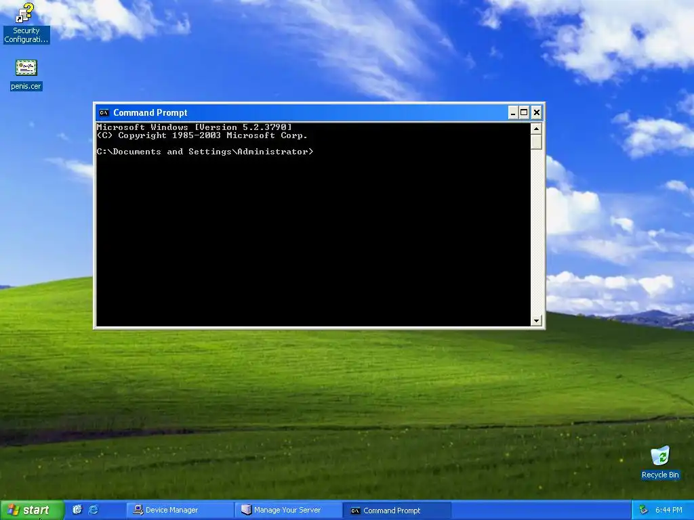Click the 'Microsoft Windows [Version 5.2.3790]' line
Screen dimensions: 694x520
[195, 127]
